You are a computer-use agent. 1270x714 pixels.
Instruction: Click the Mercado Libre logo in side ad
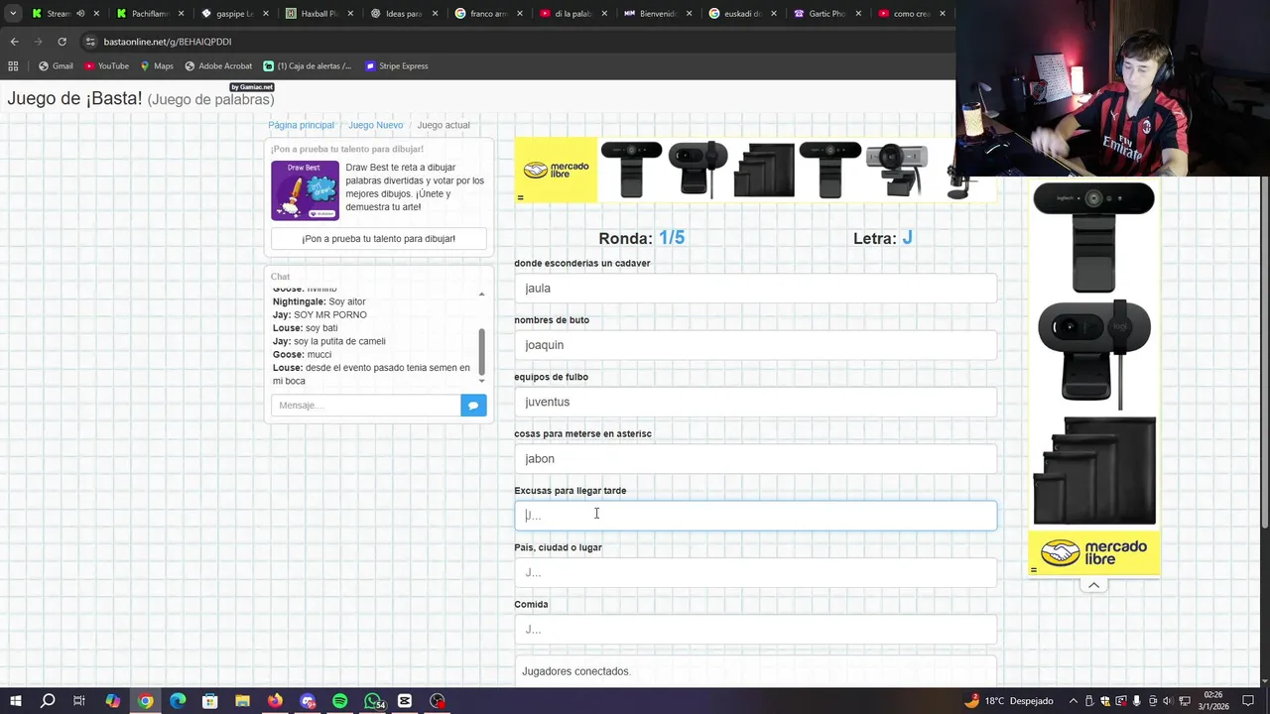click(1093, 553)
